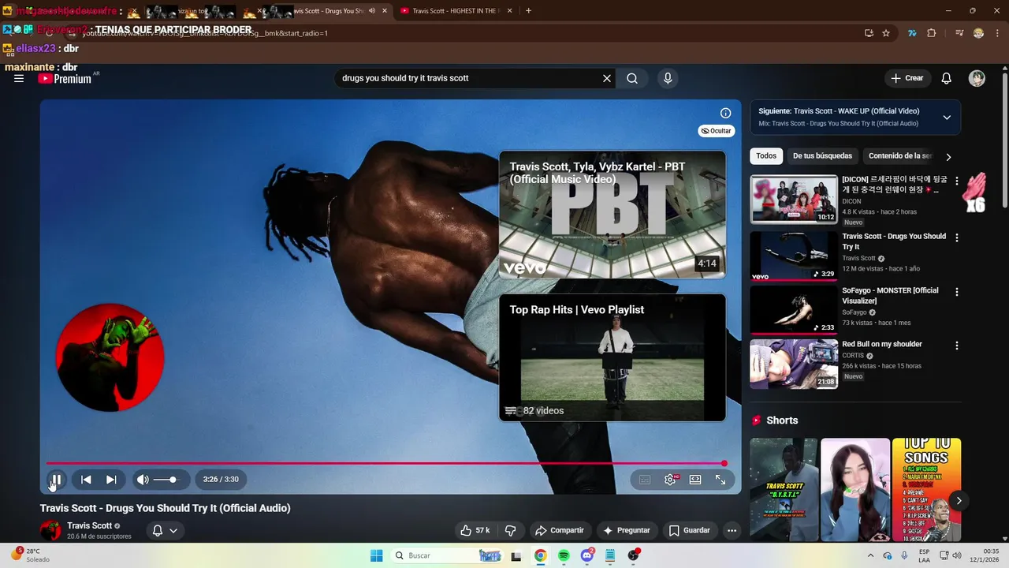Mute the video using the speaker icon
This screenshot has height=568, width=1009.
(143, 480)
